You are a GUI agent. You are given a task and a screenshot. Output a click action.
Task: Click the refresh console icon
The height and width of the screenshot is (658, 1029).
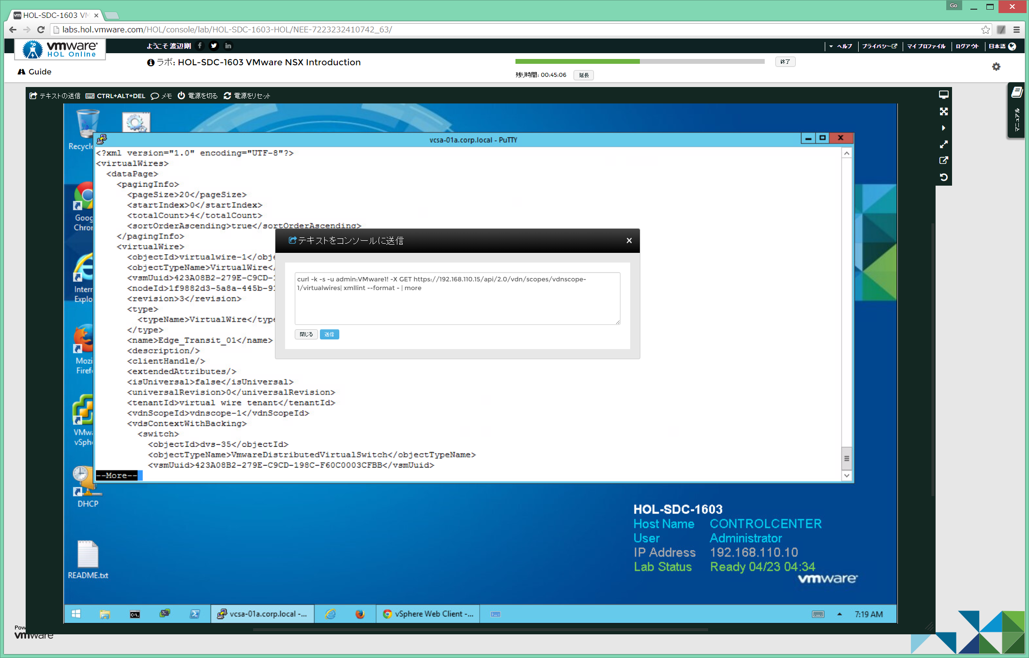pos(943,177)
